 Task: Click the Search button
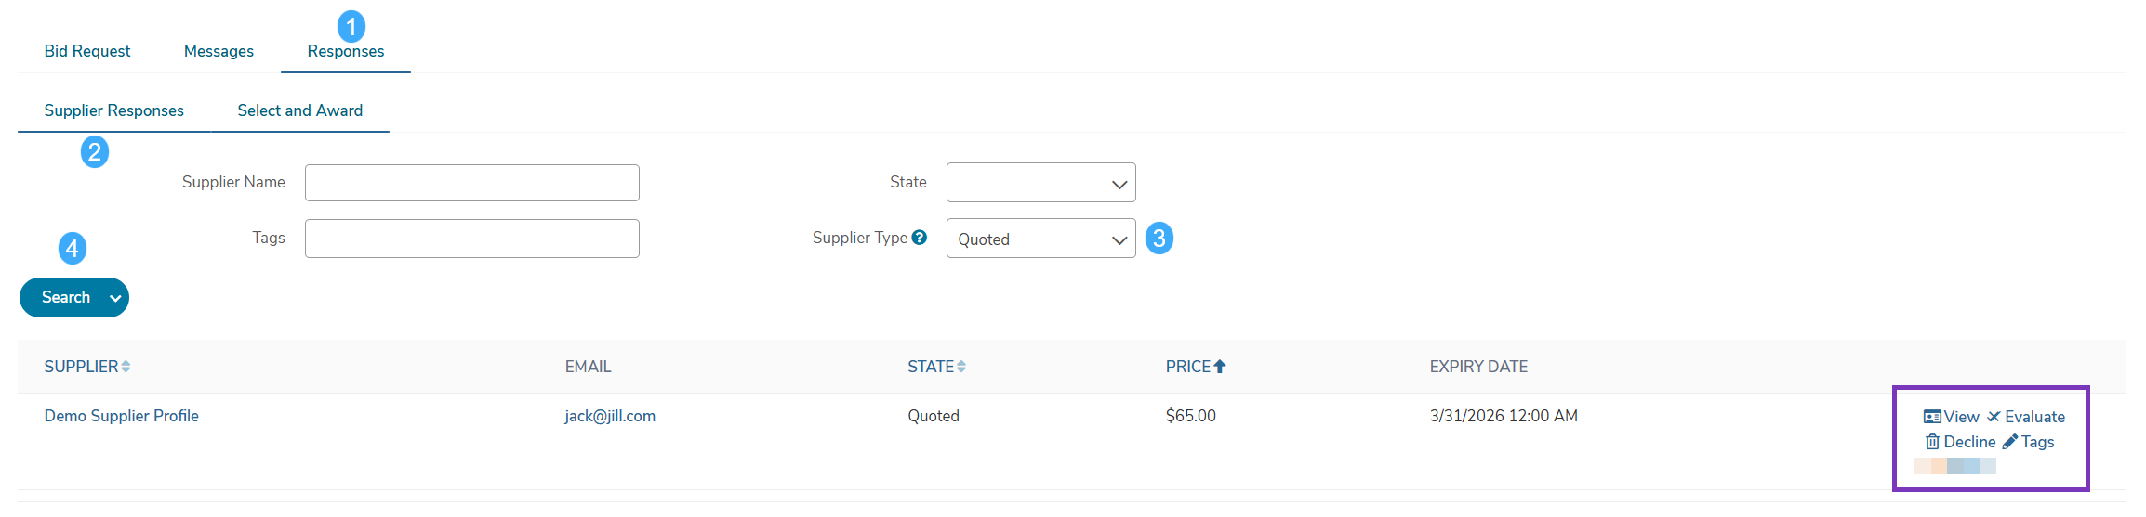[65, 298]
